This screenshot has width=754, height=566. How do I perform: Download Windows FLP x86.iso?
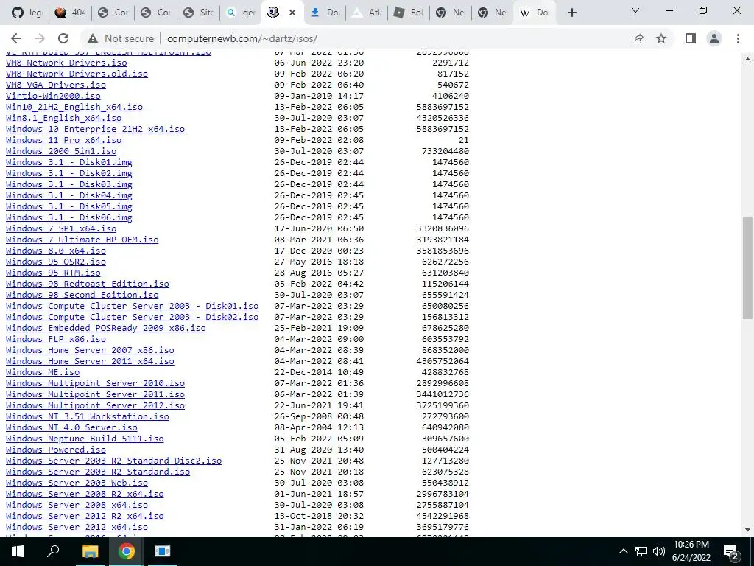coord(56,339)
